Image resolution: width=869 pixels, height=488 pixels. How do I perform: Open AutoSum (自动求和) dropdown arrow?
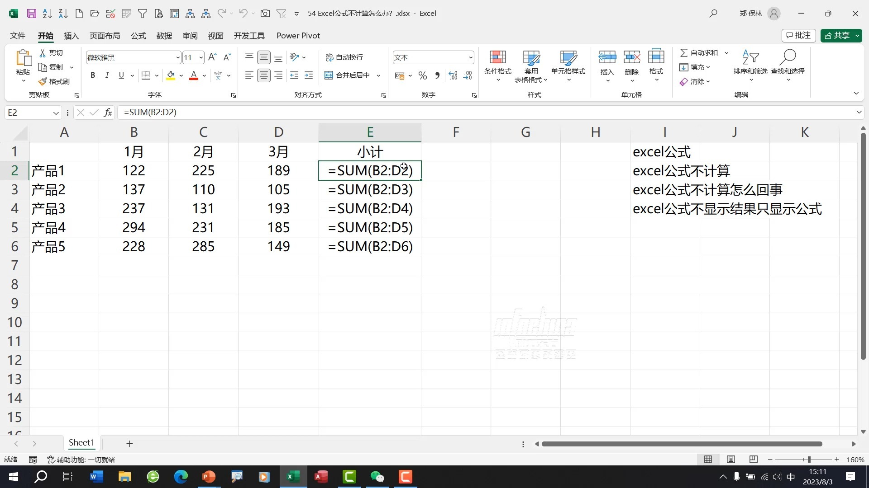(x=726, y=53)
